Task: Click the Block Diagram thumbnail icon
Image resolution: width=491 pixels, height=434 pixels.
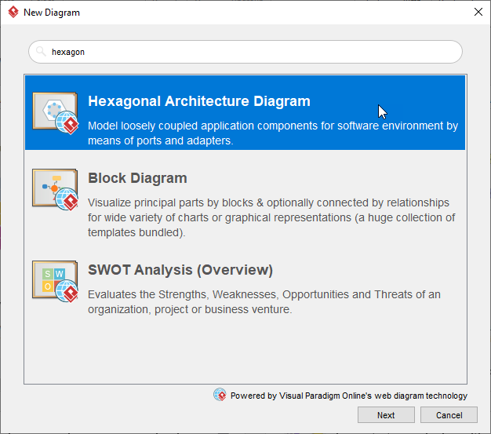Action: (55, 188)
